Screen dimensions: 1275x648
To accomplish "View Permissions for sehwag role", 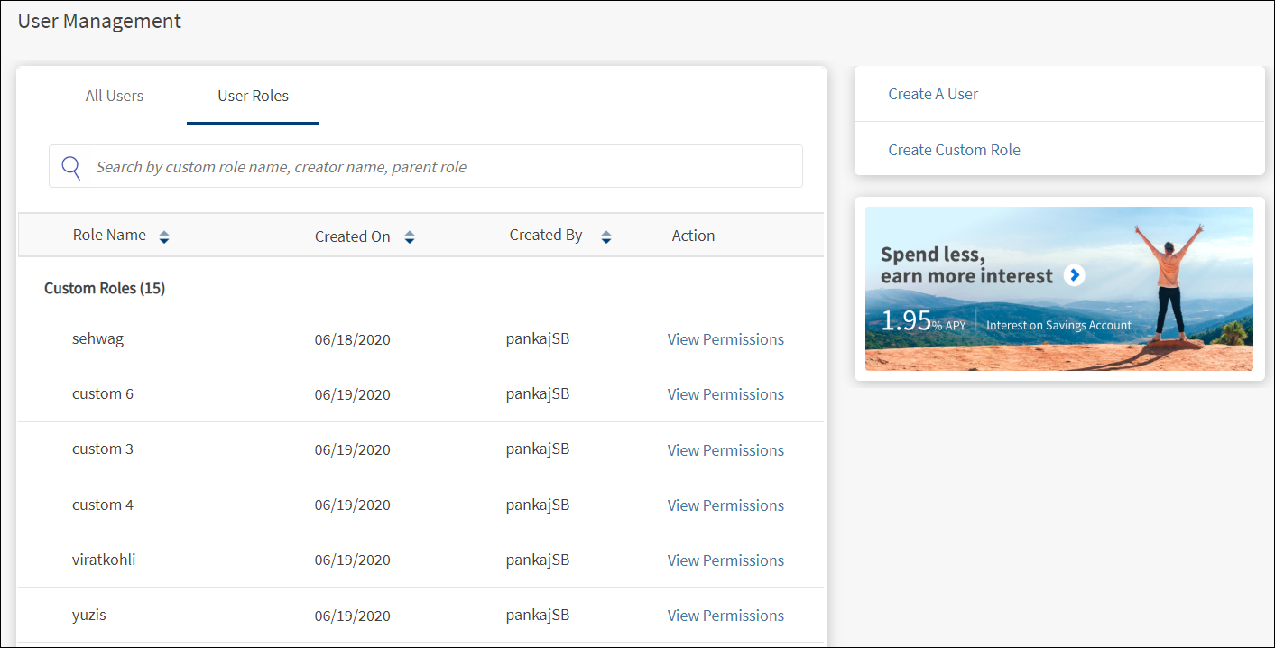I will coord(725,339).
